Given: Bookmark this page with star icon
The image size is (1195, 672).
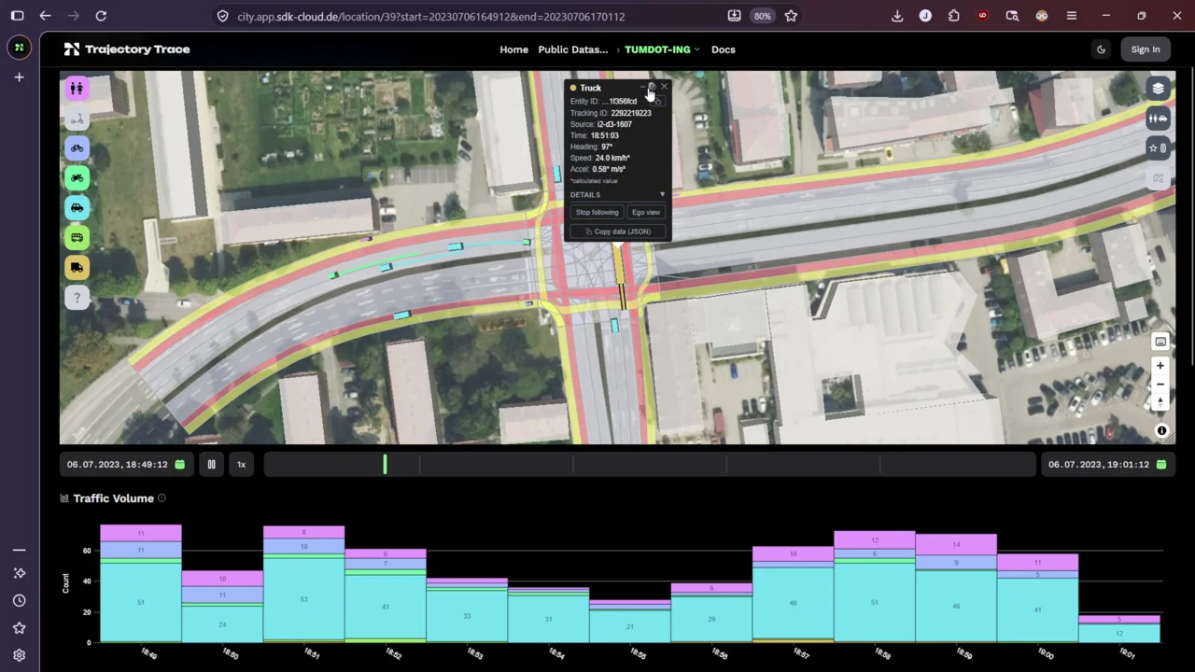Looking at the screenshot, I should 791,16.
